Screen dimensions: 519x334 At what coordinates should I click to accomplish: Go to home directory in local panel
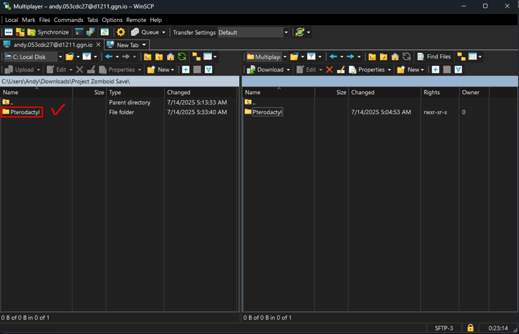click(x=170, y=57)
